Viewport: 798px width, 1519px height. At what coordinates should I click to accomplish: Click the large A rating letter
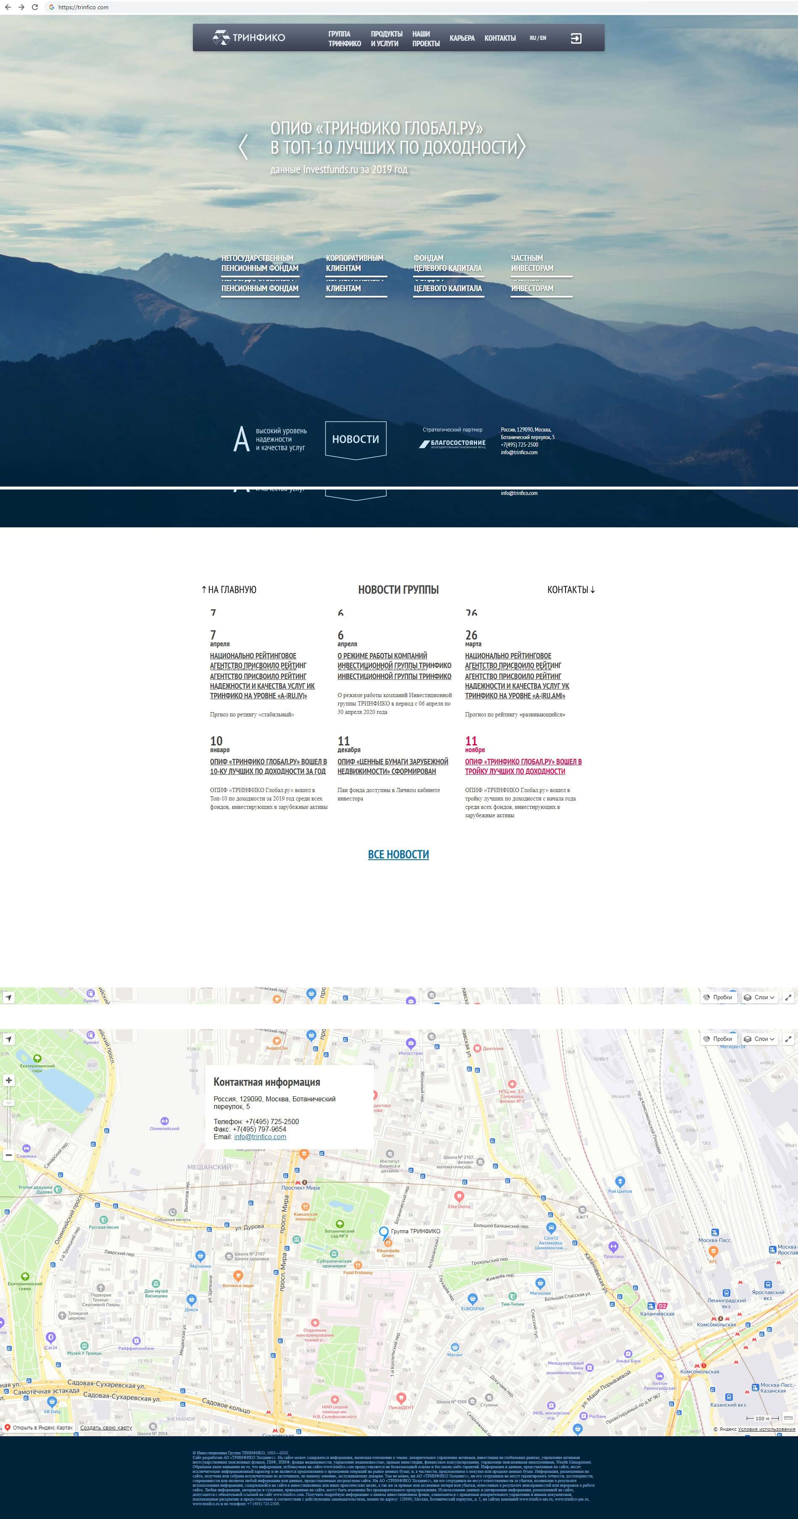click(241, 439)
